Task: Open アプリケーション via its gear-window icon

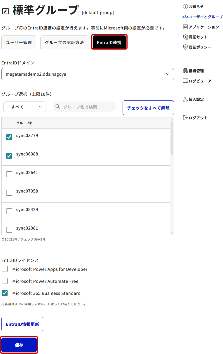Action: (x=185, y=27)
